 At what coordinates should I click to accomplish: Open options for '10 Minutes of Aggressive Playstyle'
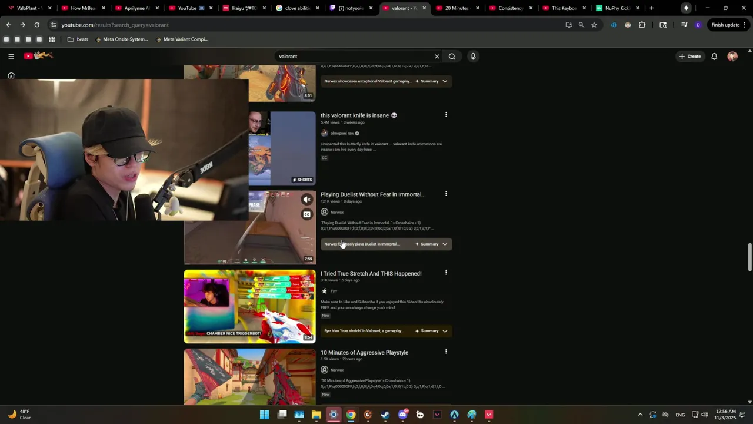(x=446, y=352)
